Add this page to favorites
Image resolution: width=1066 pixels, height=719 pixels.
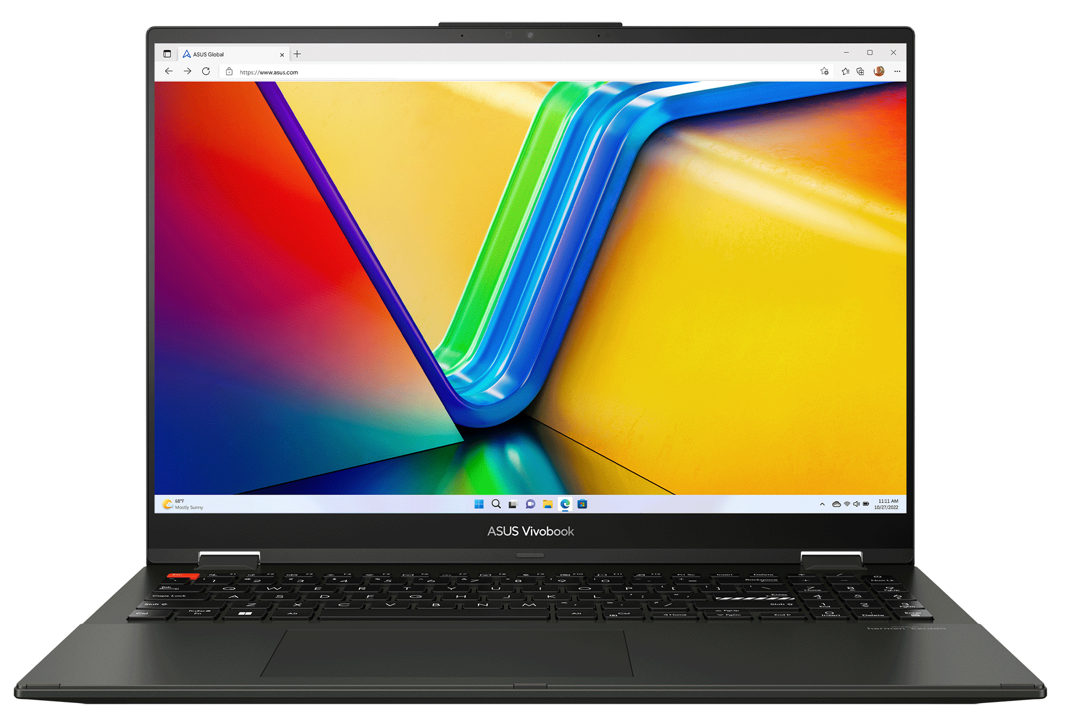click(824, 71)
